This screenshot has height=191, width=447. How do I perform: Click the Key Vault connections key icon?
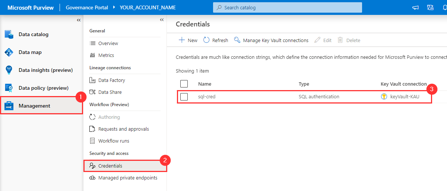tap(237, 40)
